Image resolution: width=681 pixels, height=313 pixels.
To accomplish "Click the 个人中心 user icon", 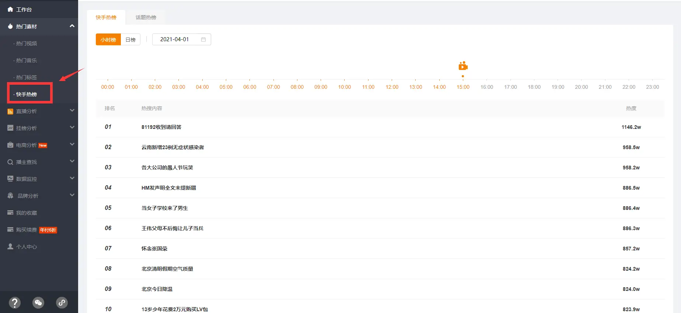I will coord(10,247).
